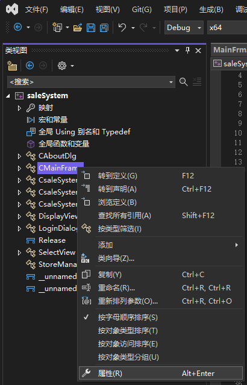This screenshot has height=385, width=247.
Task: Collapse the saleSystem root node
Action: (x=8, y=96)
